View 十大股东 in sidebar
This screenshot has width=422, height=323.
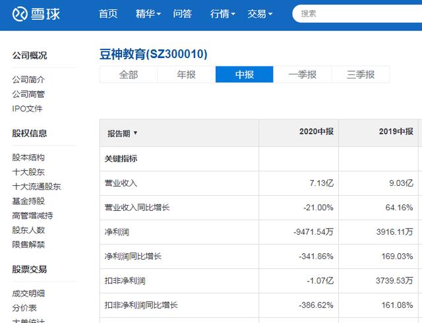[28, 172]
